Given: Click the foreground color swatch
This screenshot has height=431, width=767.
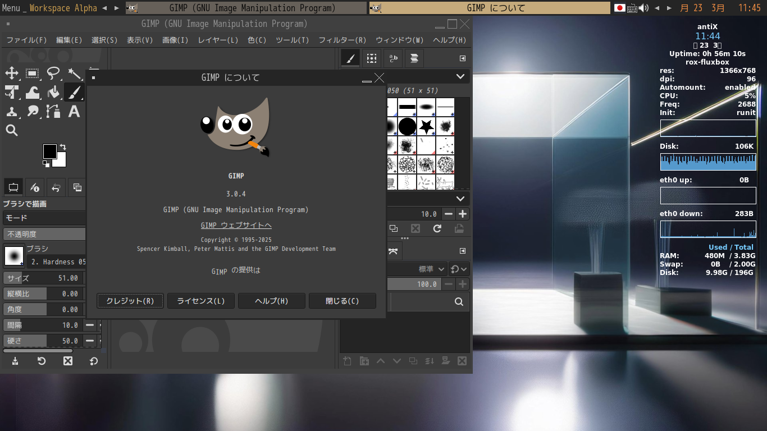Looking at the screenshot, I should point(50,151).
